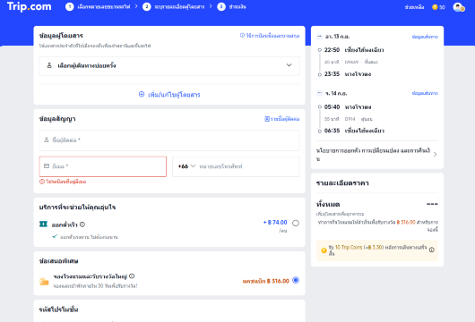
Task: Open info icon beside hotel reward offer
Action: click(x=132, y=276)
